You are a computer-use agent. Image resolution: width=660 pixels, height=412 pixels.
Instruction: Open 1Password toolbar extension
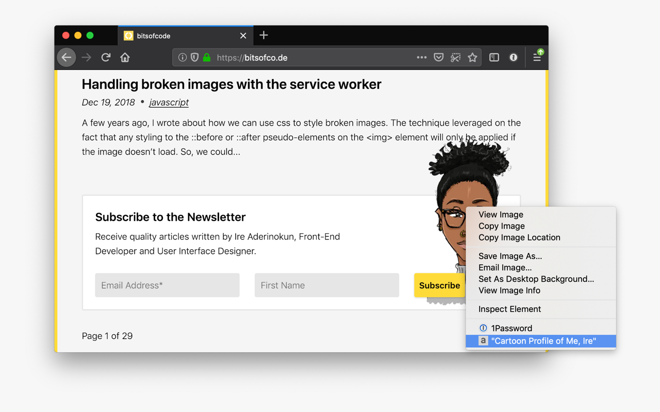point(514,58)
